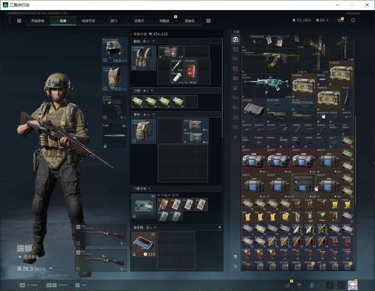Open the 特勤处 tab
The image size is (375, 291).
[164, 21]
